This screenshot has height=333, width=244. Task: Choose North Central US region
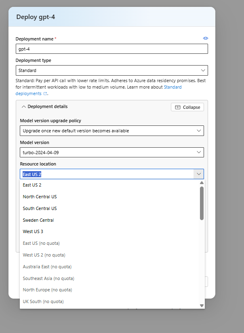(40, 197)
